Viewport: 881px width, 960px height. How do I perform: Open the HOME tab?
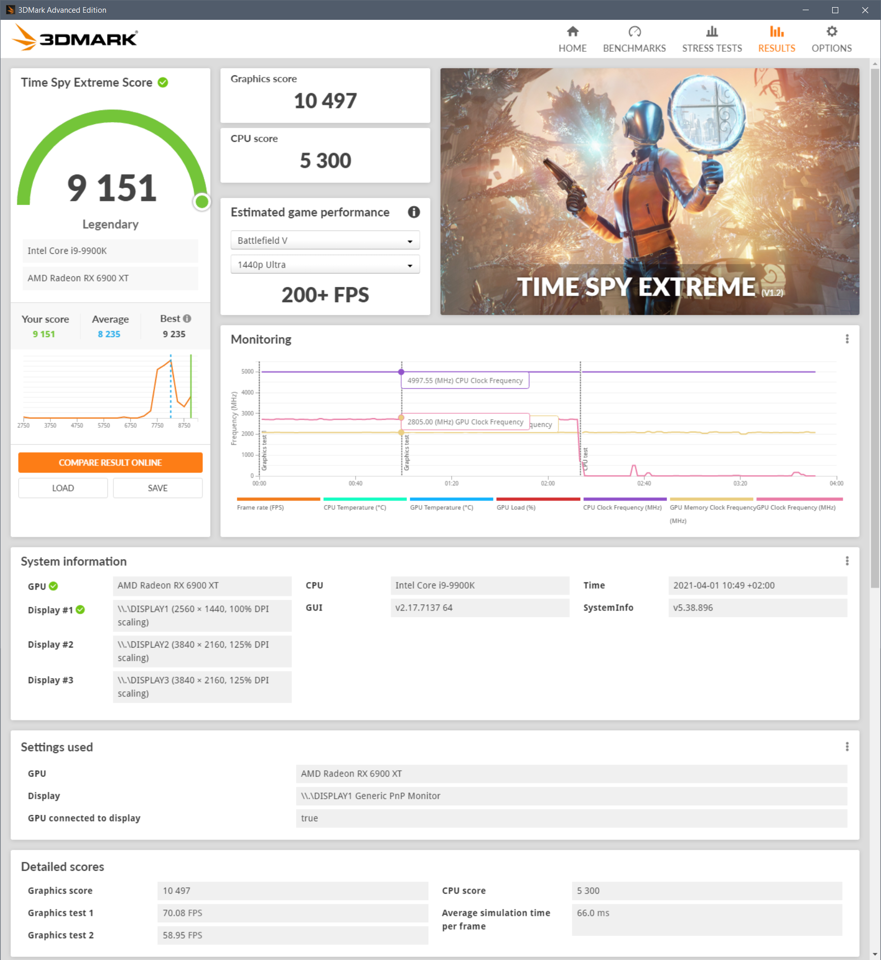click(572, 40)
